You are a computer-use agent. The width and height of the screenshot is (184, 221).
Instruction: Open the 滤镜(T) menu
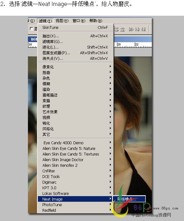click(45, 21)
